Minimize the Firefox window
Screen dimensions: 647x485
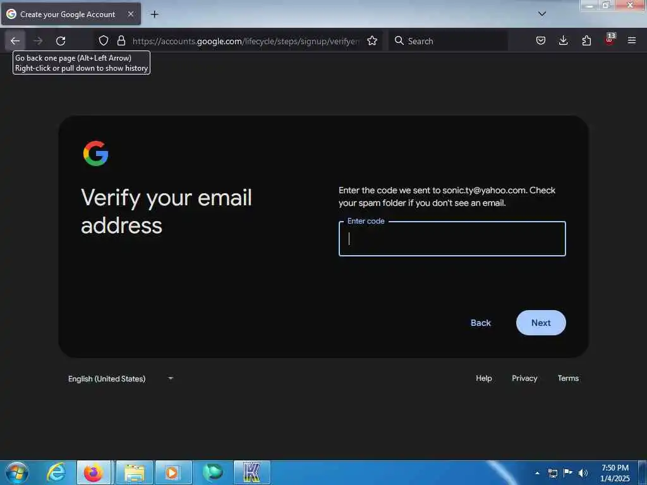point(590,5)
